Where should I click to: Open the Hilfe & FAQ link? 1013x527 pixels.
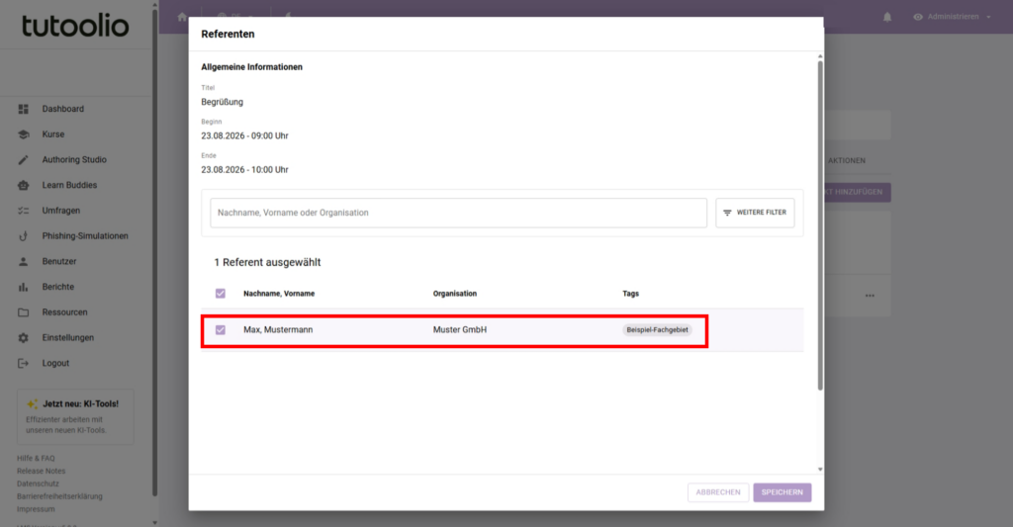[x=36, y=459]
